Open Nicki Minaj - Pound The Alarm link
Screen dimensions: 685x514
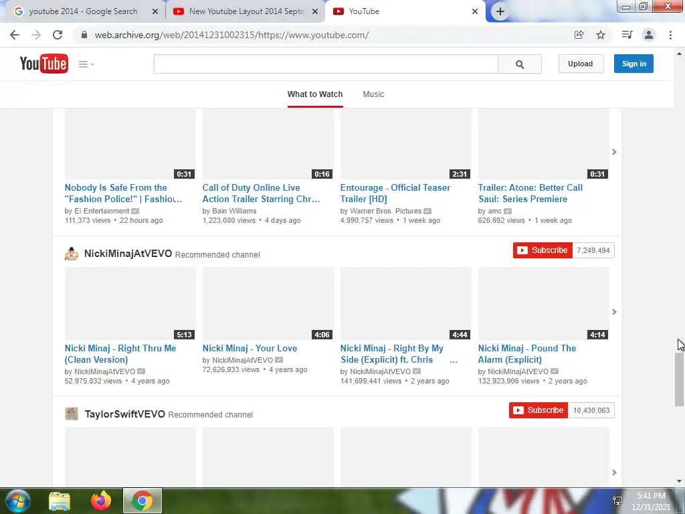(x=527, y=354)
